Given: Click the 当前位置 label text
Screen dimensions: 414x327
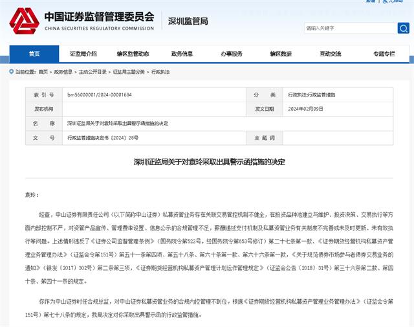Looking at the screenshot, I should tap(25, 72).
